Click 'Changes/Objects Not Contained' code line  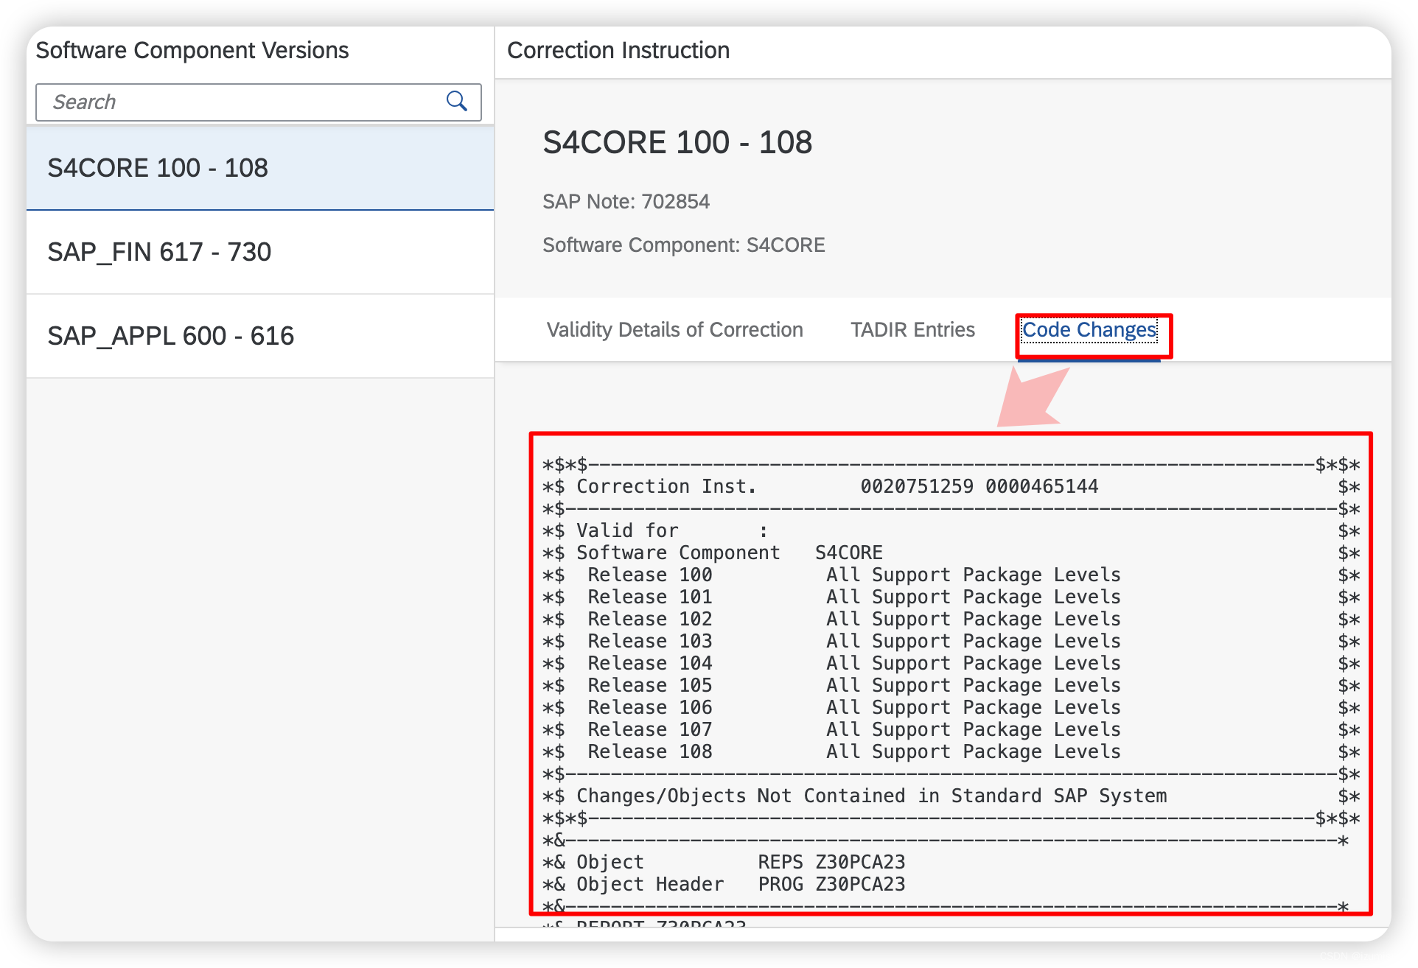pos(951,796)
